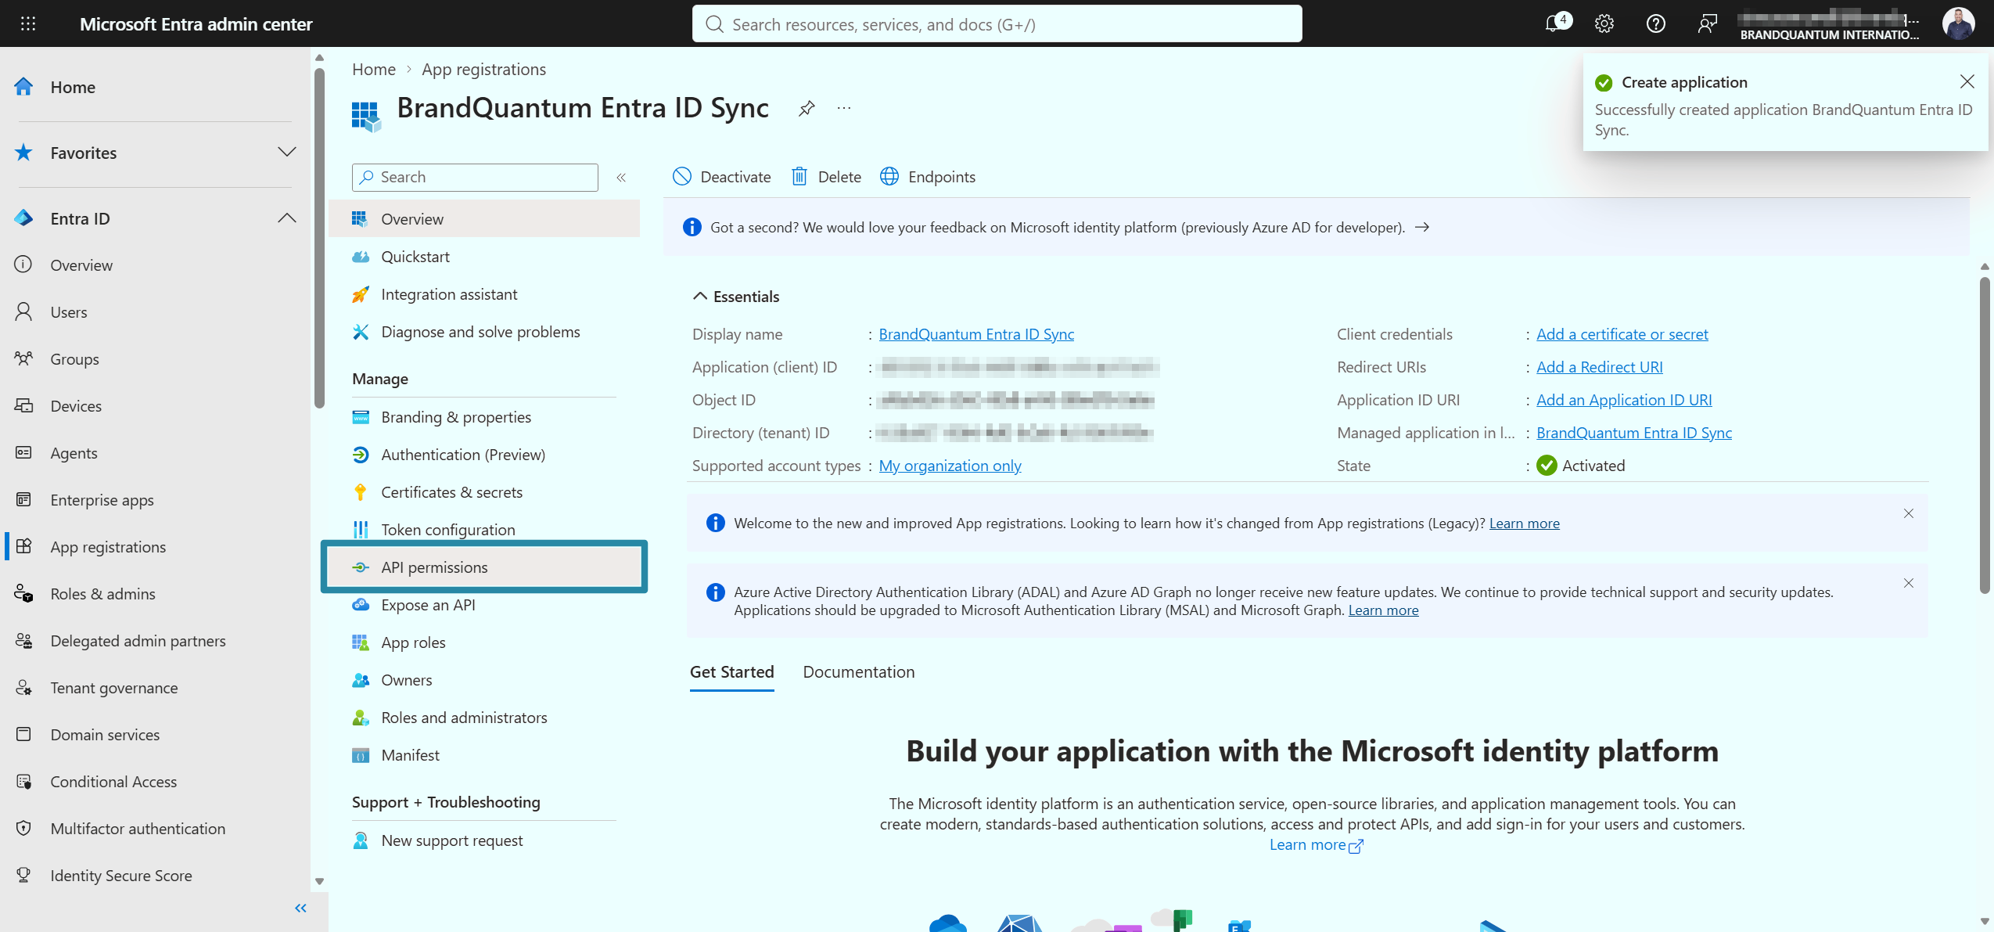
Task: Click the global search resources field
Action: 997,23
